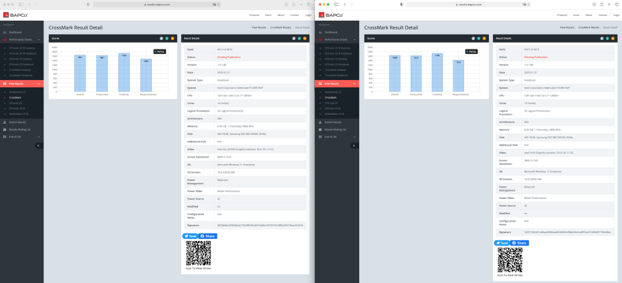Collapse the Performance Charts section in the left window
This screenshot has width=622, height=283.
click(22, 39)
